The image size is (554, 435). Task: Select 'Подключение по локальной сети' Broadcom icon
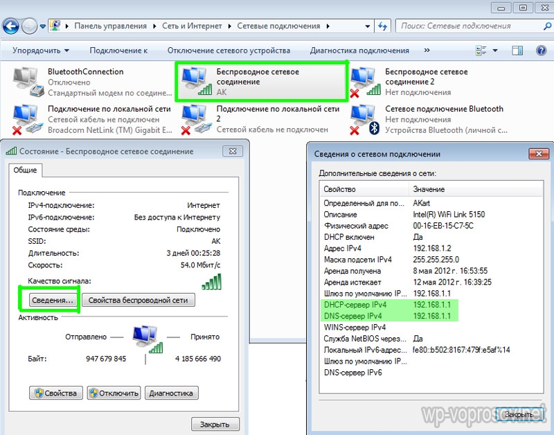(28, 119)
